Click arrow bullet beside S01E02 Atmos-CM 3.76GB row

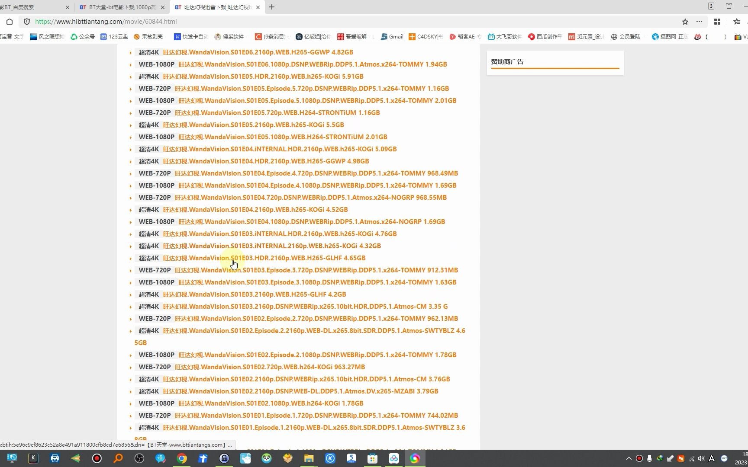131,380
